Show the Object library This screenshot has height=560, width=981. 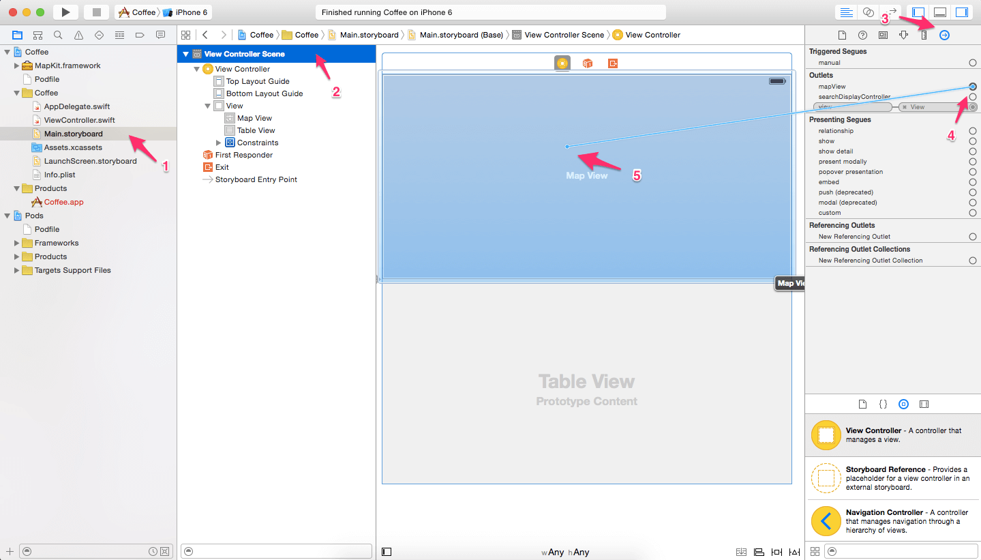[x=903, y=404]
